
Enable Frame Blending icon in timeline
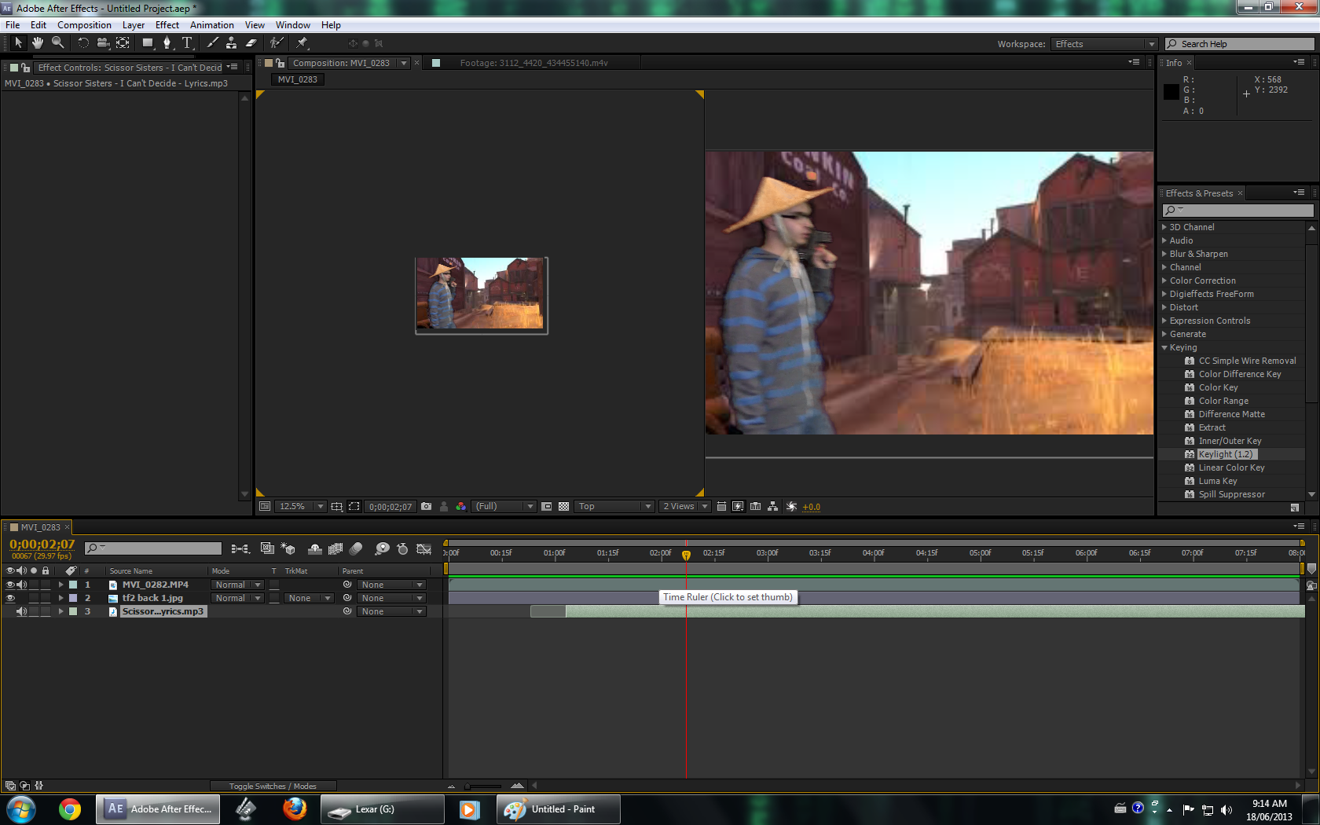(x=335, y=548)
